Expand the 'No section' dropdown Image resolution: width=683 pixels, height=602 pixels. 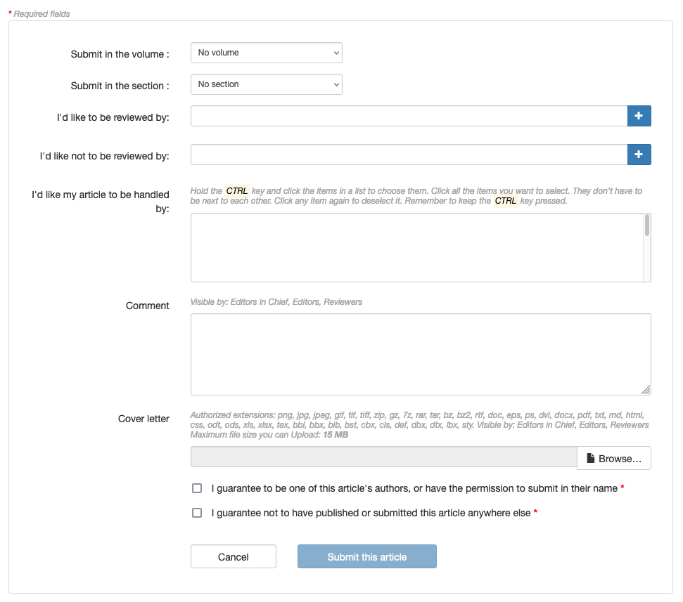click(266, 84)
